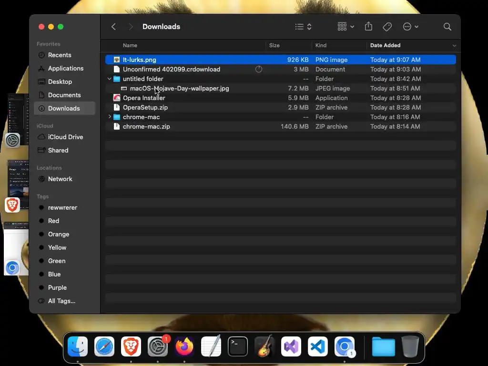
Task: Collapse the untitled folder disclosure arrow
Action: click(x=110, y=79)
